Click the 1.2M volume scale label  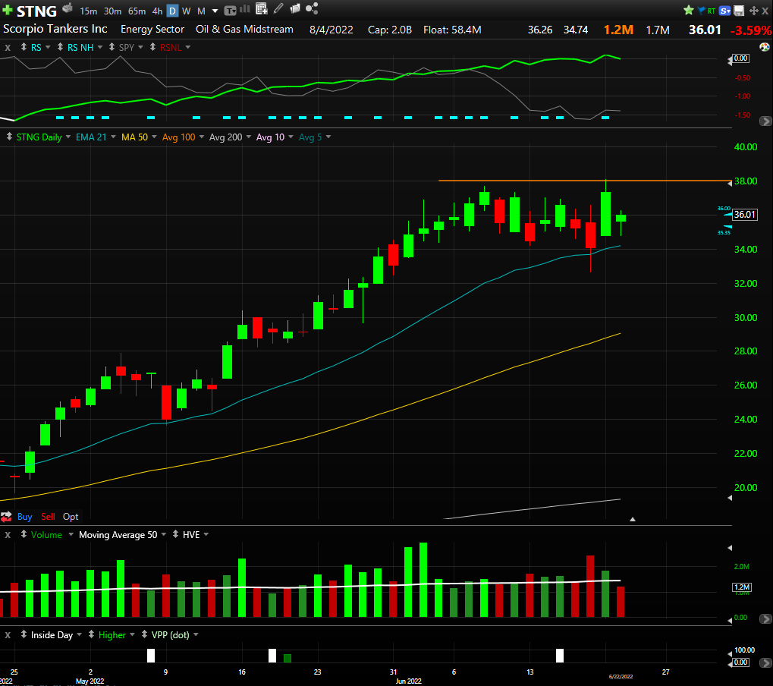coord(741,587)
